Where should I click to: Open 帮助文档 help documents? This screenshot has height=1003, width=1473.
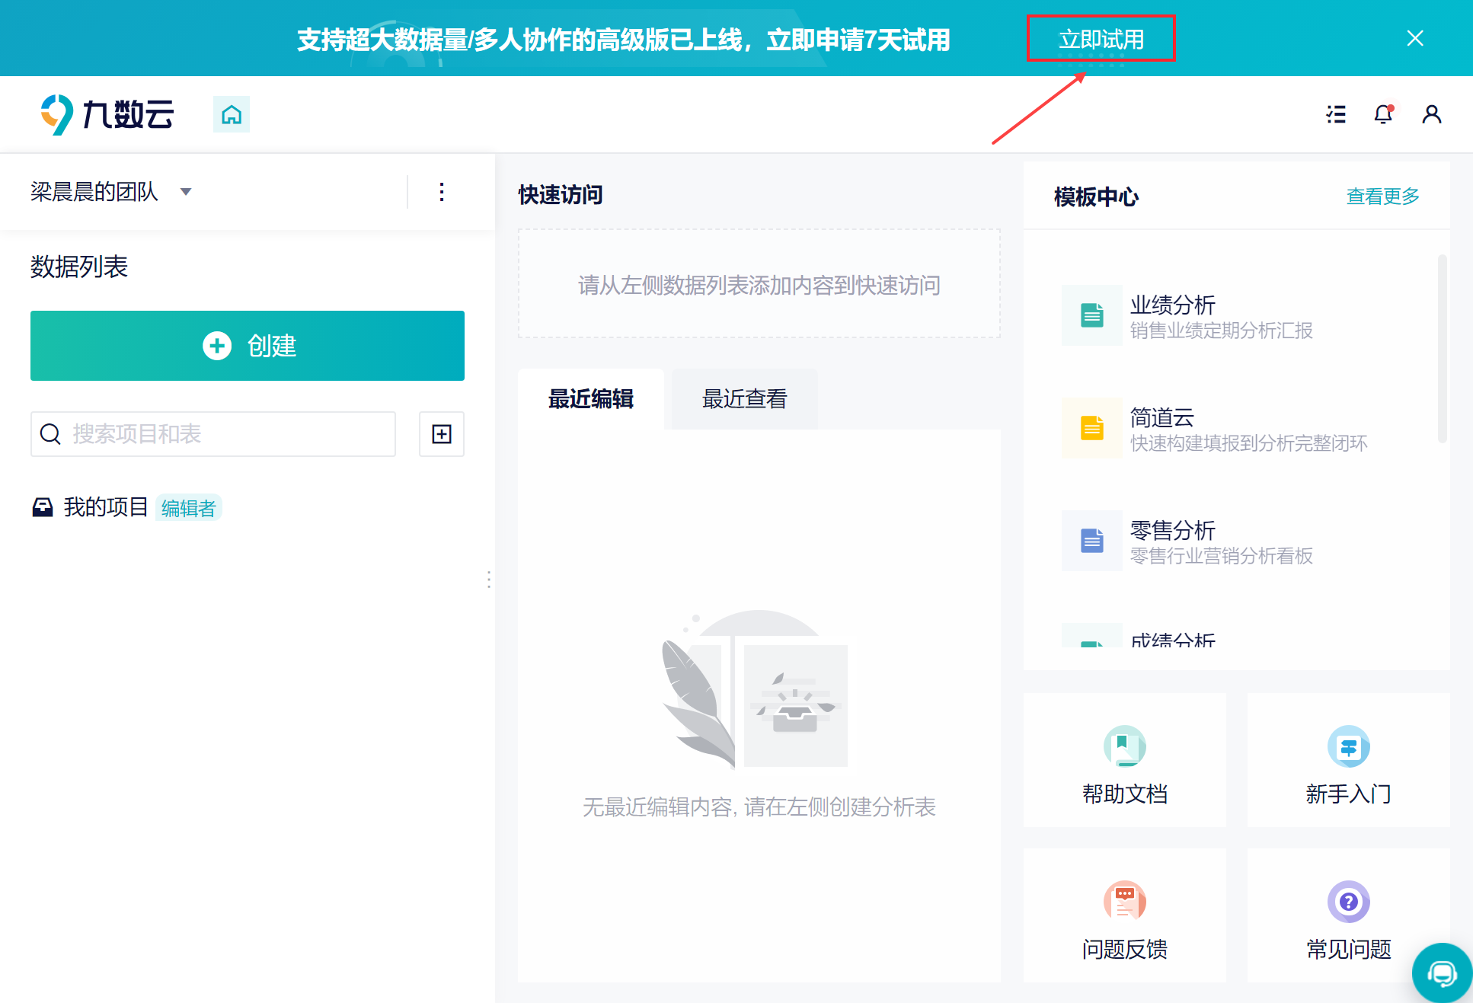pos(1124,762)
